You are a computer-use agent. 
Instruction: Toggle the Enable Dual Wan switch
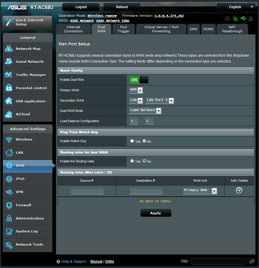[139, 80]
